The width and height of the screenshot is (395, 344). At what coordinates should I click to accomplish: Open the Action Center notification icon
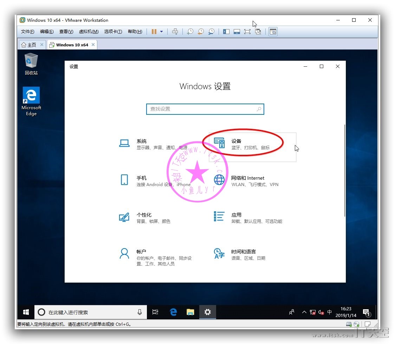(x=366, y=312)
